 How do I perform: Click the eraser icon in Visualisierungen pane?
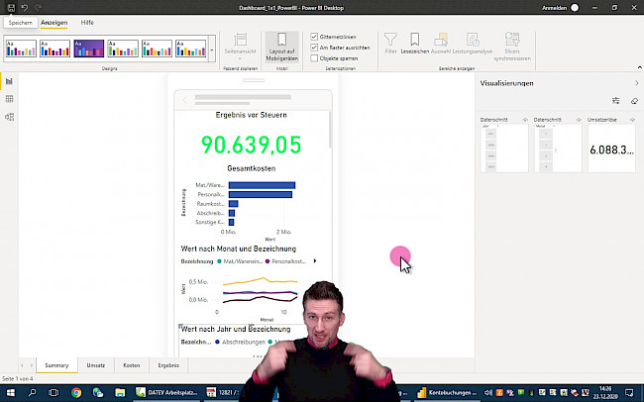[634, 101]
